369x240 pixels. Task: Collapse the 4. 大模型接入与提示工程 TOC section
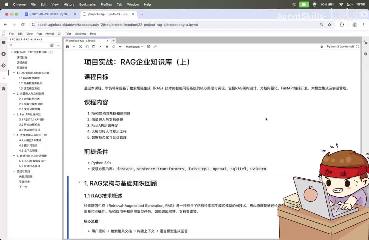coord(14,135)
